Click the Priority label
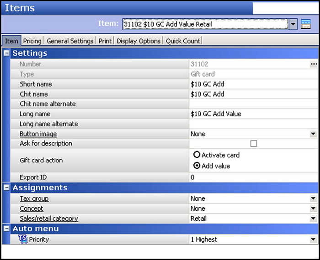 click(x=39, y=239)
